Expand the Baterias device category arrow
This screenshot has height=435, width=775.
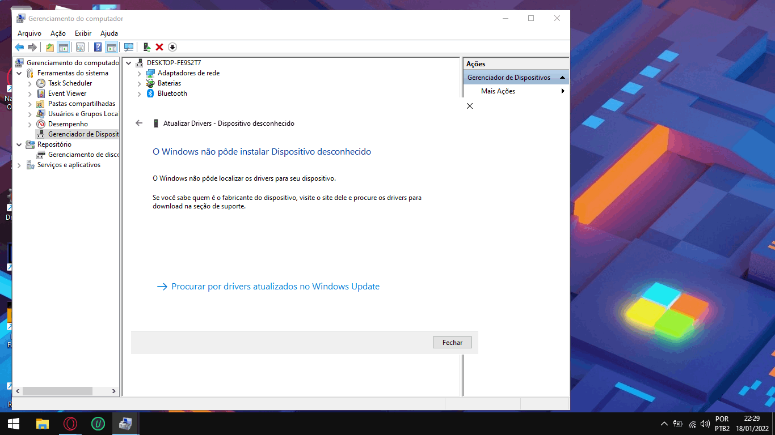tap(140, 83)
